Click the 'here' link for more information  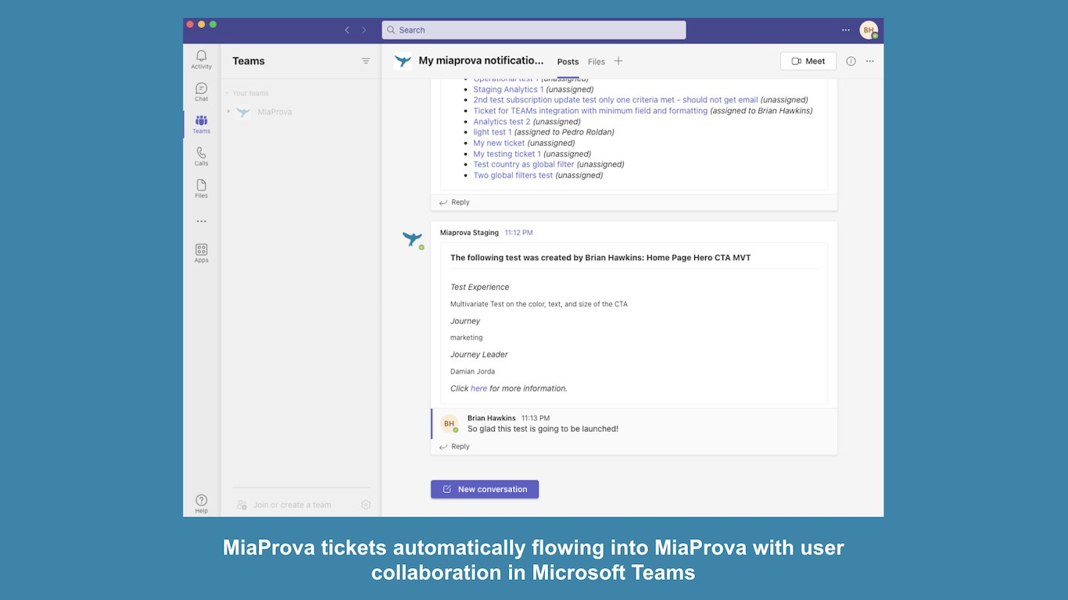tap(478, 388)
